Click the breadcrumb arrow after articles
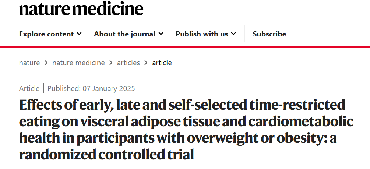Viewport: 370px width, 169px height. pyautogui.click(x=146, y=63)
